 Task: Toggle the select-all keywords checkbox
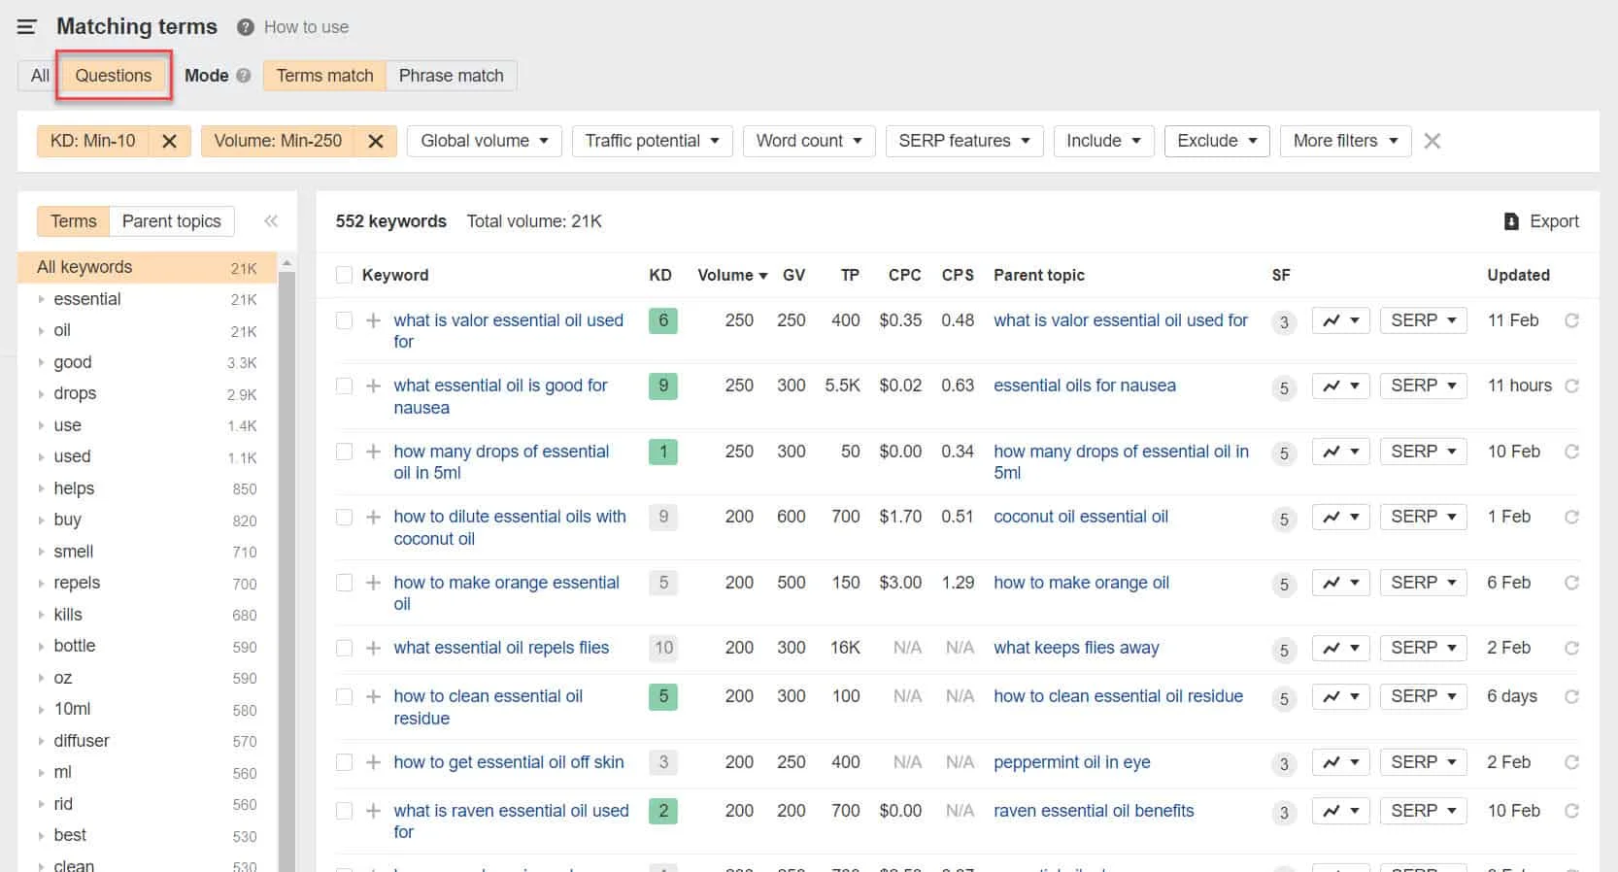tap(344, 275)
